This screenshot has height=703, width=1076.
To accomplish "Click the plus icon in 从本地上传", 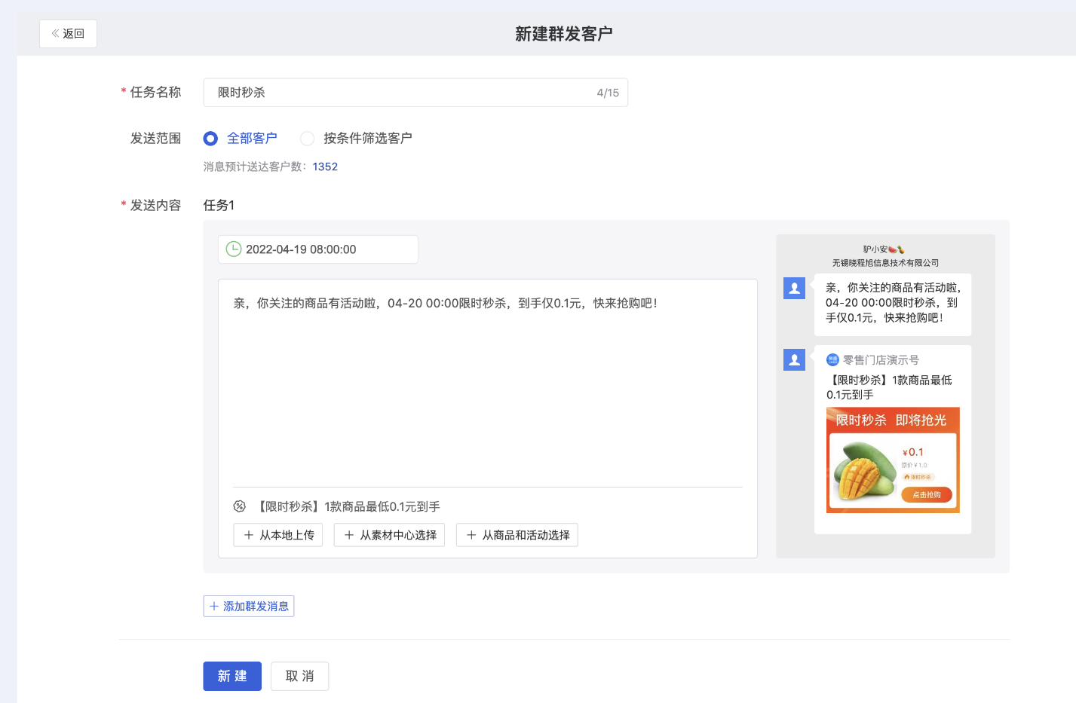I will point(249,535).
